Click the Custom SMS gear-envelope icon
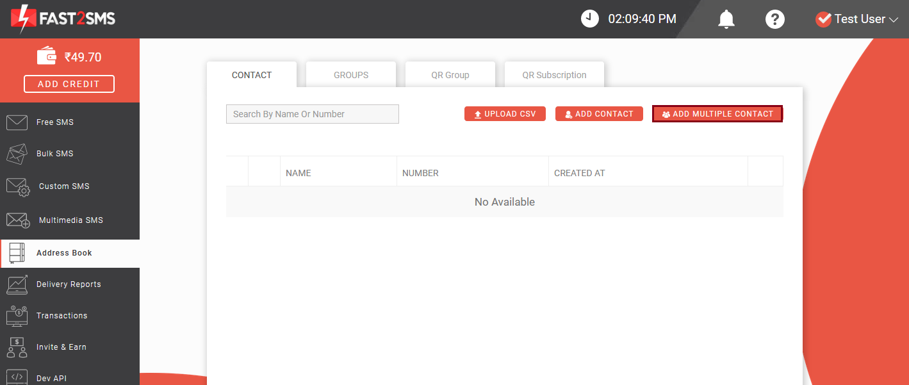The image size is (909, 385). click(18, 186)
